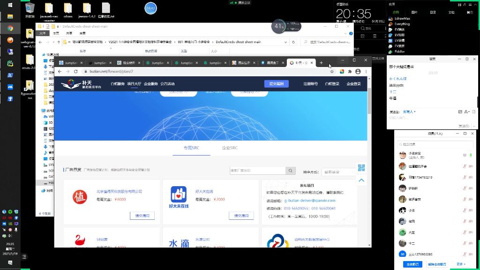Screen dimensions: 480x270
Task: Click 解除全体静音 button
Action: [437, 264]
